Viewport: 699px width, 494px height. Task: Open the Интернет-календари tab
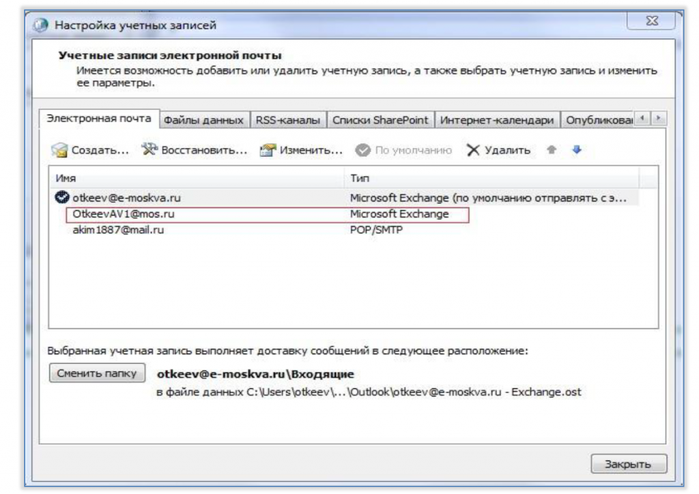point(497,120)
